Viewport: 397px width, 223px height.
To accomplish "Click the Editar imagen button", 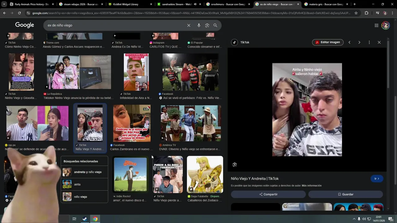I will click(x=328, y=42).
